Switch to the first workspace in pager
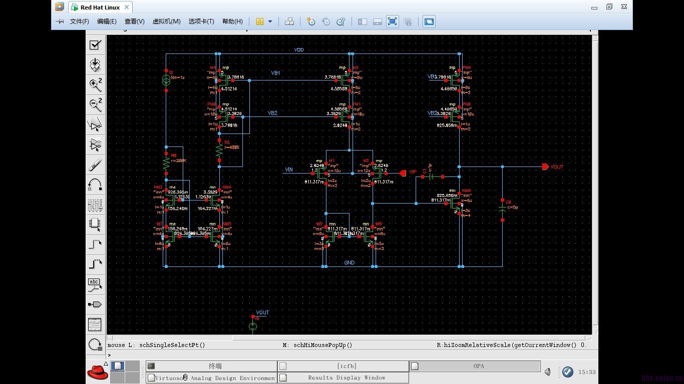 [x=118, y=366]
